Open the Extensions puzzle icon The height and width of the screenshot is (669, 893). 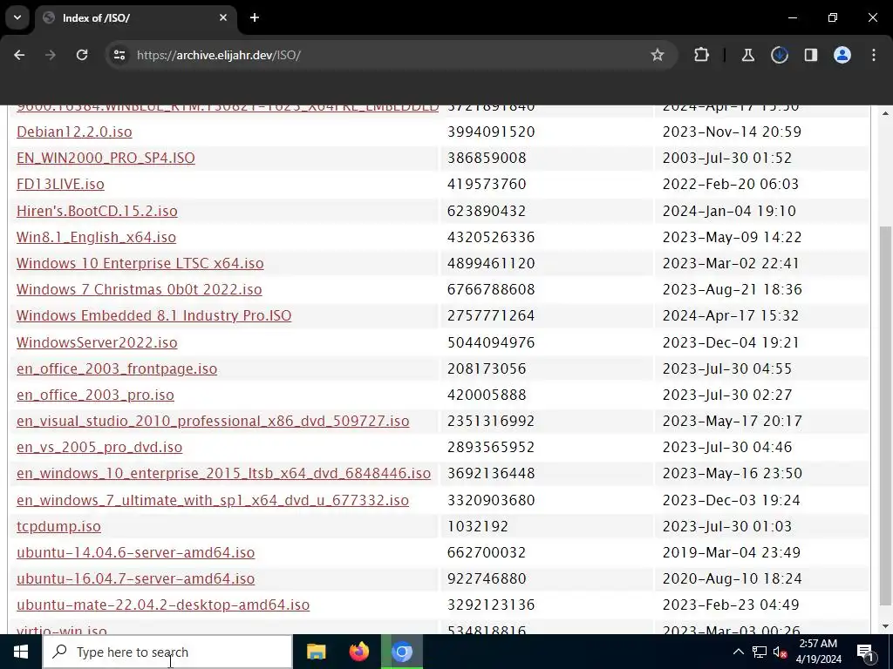pyautogui.click(x=702, y=55)
